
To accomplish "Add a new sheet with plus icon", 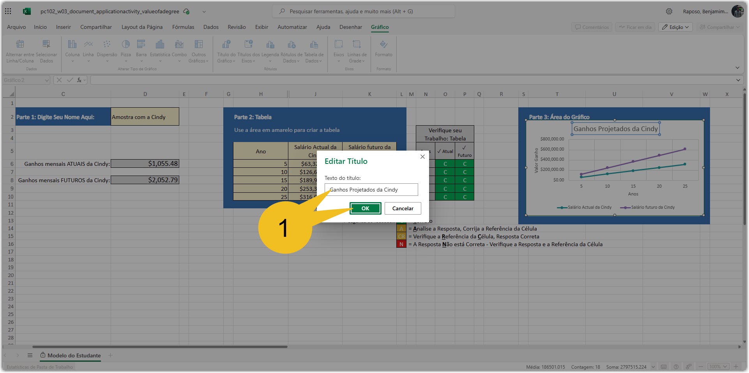I will tap(110, 355).
